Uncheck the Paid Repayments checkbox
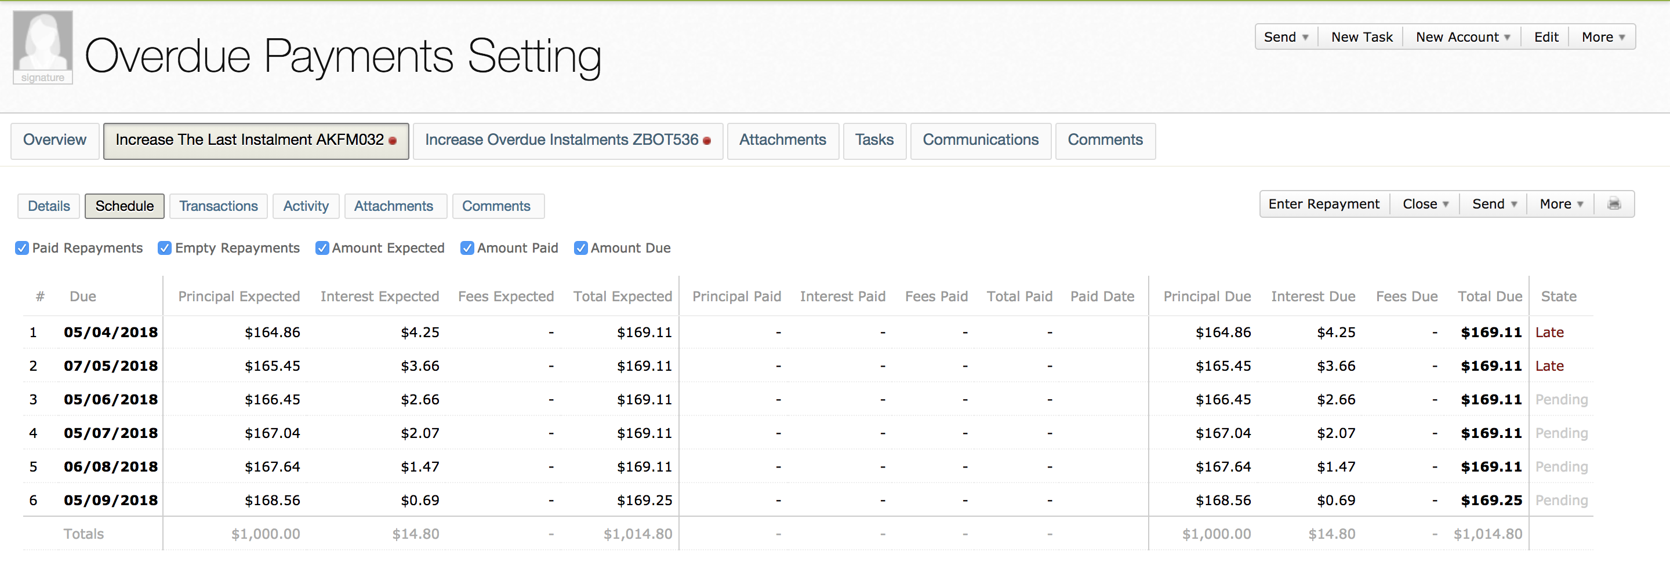Image resolution: width=1670 pixels, height=577 pixels. pos(22,248)
